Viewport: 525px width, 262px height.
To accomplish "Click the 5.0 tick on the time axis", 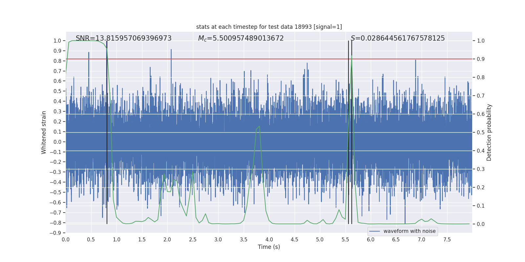I will coord(320,240).
